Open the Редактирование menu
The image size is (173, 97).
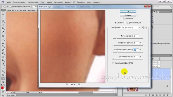tap(19, 2)
